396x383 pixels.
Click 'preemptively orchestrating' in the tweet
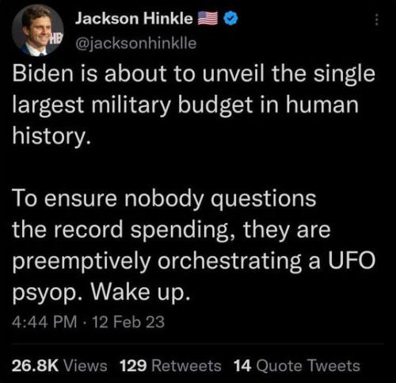[157, 262]
